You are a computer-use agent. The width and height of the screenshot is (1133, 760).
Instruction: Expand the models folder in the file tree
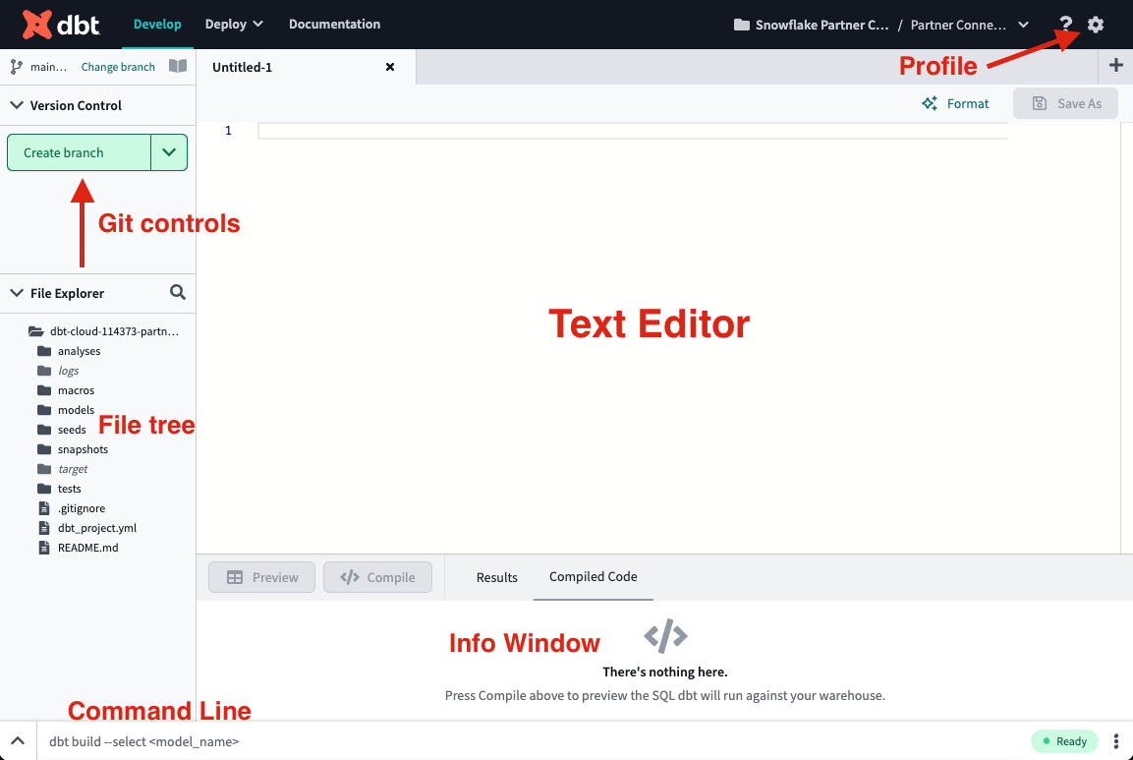[x=77, y=410]
